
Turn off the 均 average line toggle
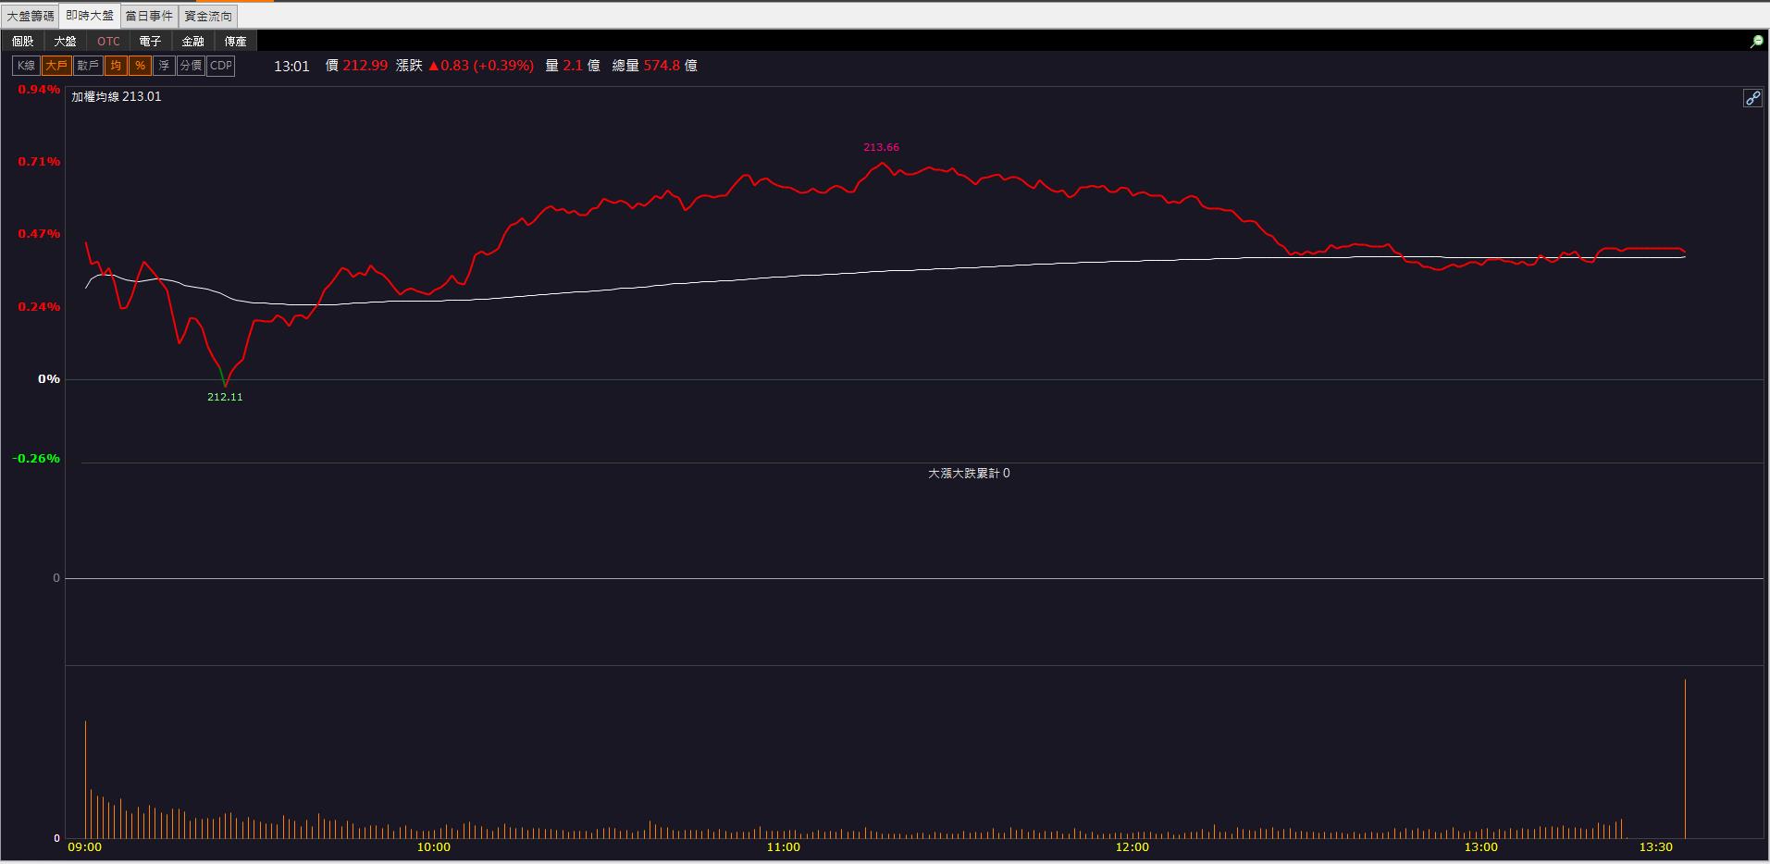click(x=116, y=66)
